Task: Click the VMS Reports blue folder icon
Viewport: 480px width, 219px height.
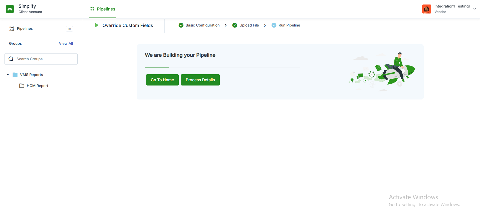Action: pyautogui.click(x=15, y=75)
